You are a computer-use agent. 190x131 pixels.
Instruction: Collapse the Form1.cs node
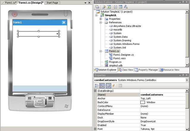tap(101, 51)
